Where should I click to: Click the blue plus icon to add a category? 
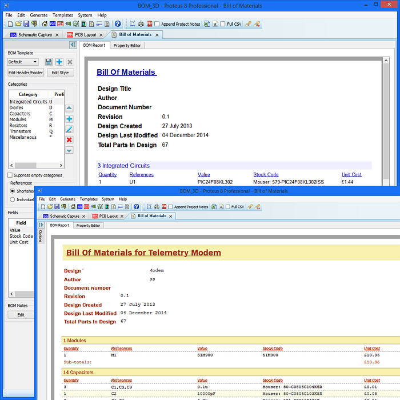[69, 119]
